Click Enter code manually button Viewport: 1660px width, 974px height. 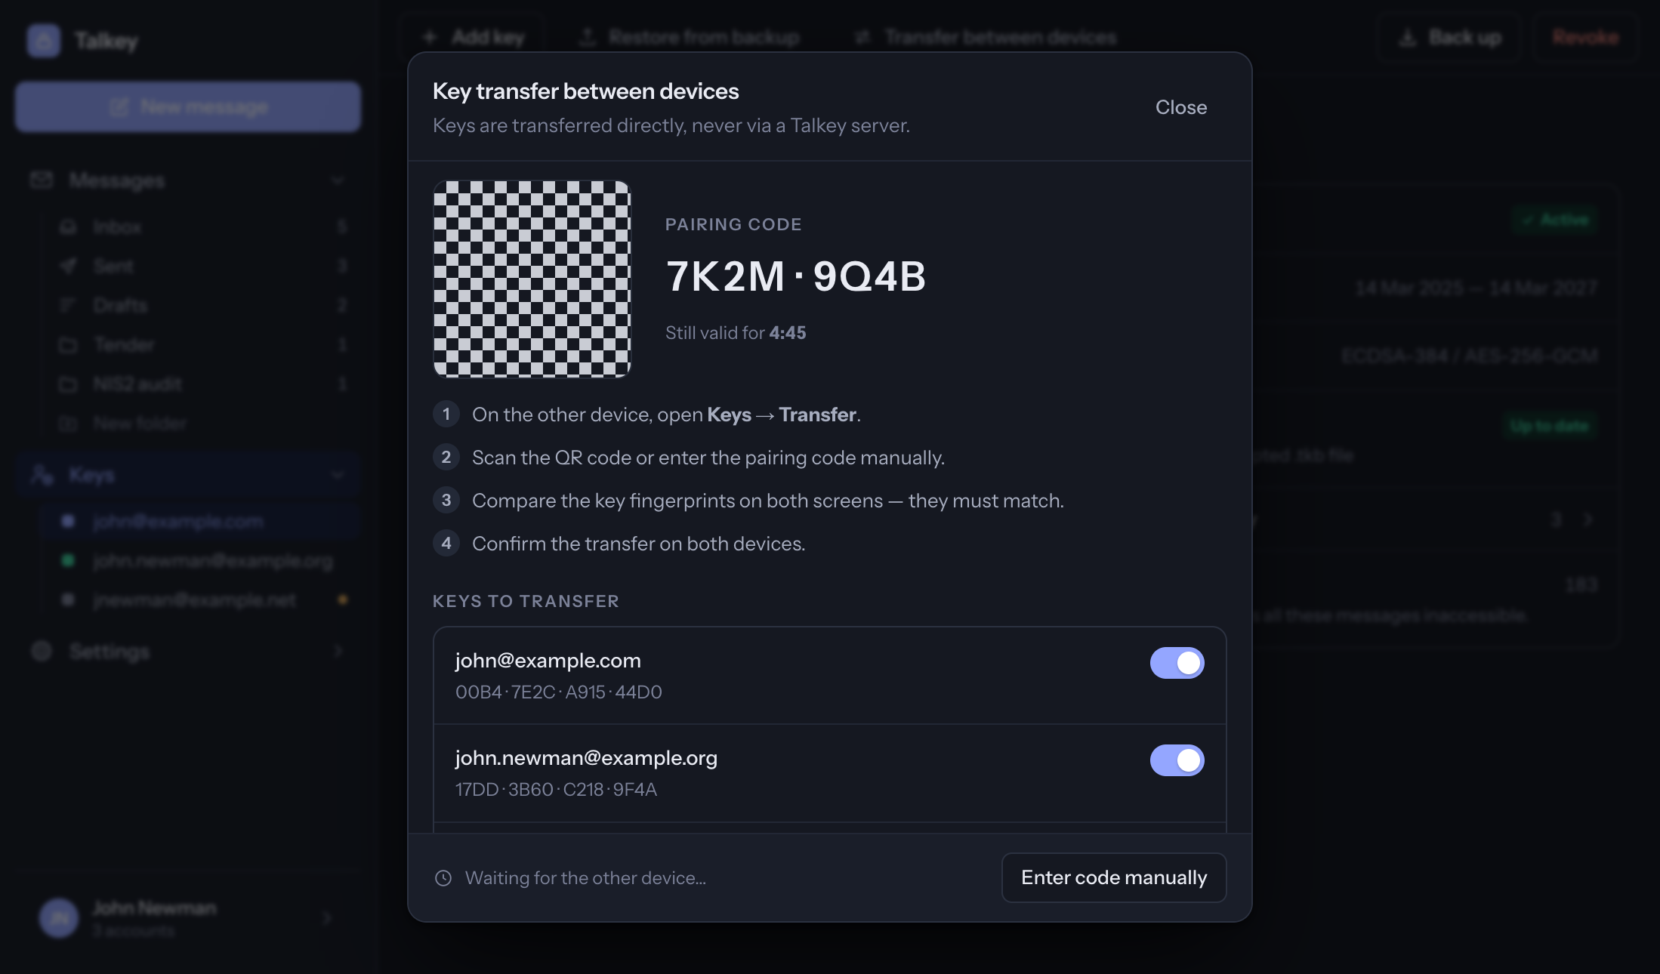pos(1114,877)
